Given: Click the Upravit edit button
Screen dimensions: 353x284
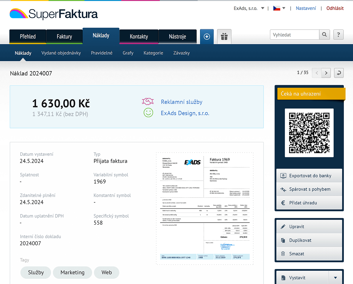Looking at the screenshot, I should [x=309, y=227].
